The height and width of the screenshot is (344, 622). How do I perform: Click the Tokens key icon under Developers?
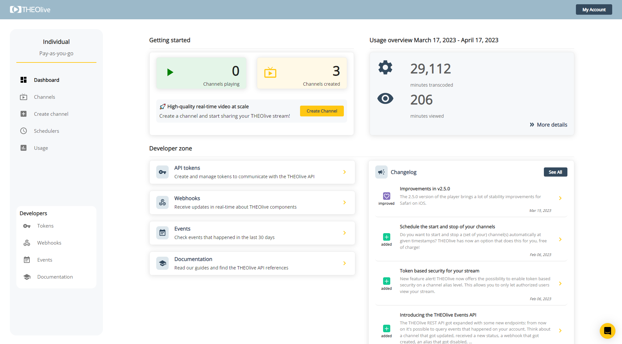point(27,226)
